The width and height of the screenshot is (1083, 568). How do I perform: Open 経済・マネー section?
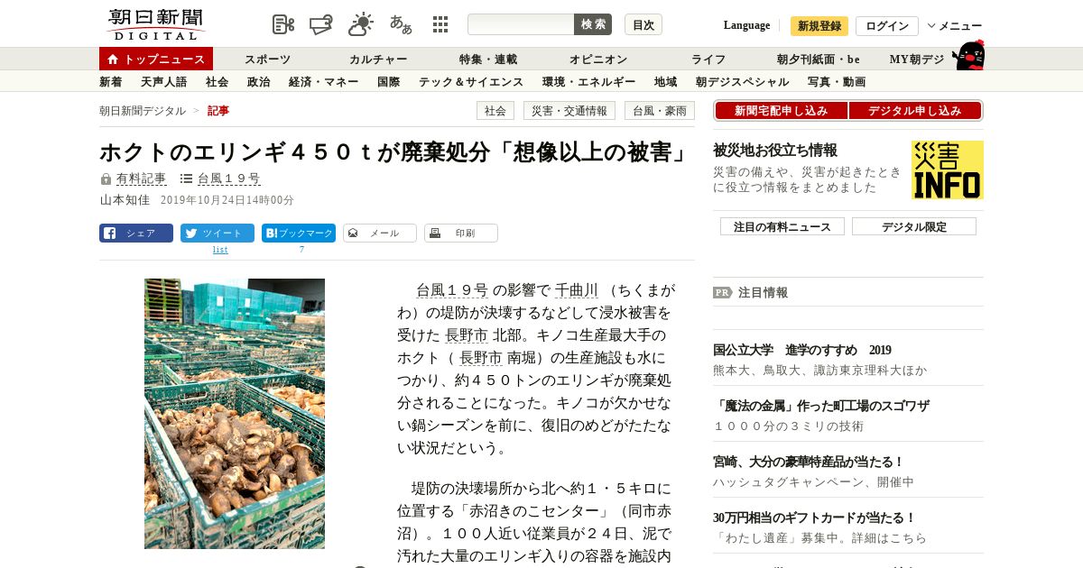tap(324, 81)
